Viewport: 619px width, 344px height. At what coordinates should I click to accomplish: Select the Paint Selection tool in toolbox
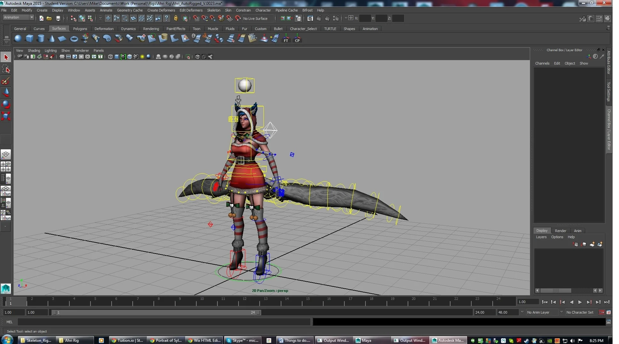(x=6, y=81)
